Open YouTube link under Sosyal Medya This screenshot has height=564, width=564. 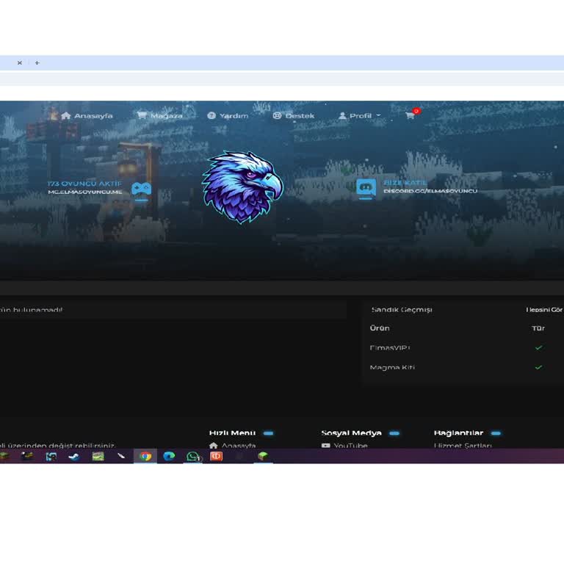click(x=350, y=445)
